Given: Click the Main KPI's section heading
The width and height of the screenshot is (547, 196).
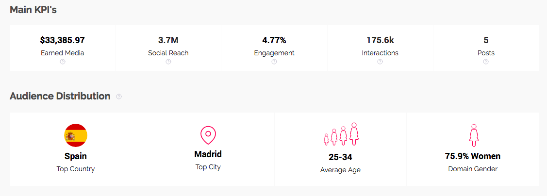Looking at the screenshot, I should point(33,10).
